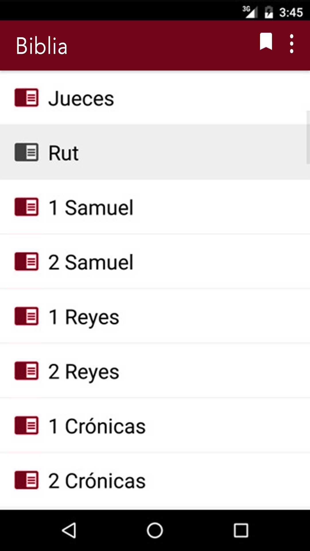Go to 1 Reyes

click(84, 317)
